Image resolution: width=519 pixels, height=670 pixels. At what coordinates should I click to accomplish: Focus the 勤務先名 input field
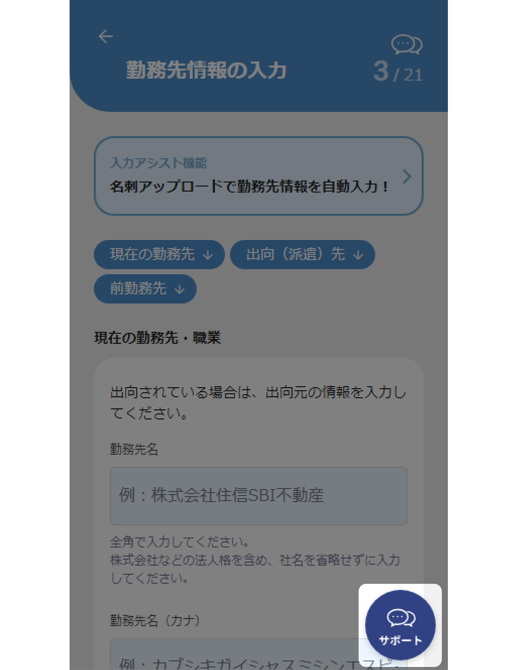(x=258, y=496)
